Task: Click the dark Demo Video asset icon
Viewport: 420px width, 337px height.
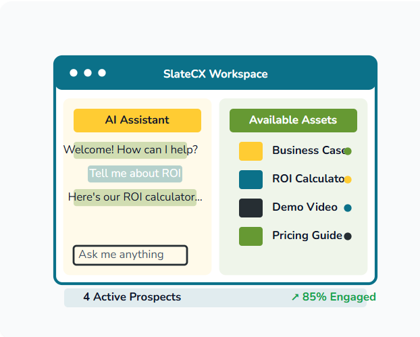Action: (251, 208)
